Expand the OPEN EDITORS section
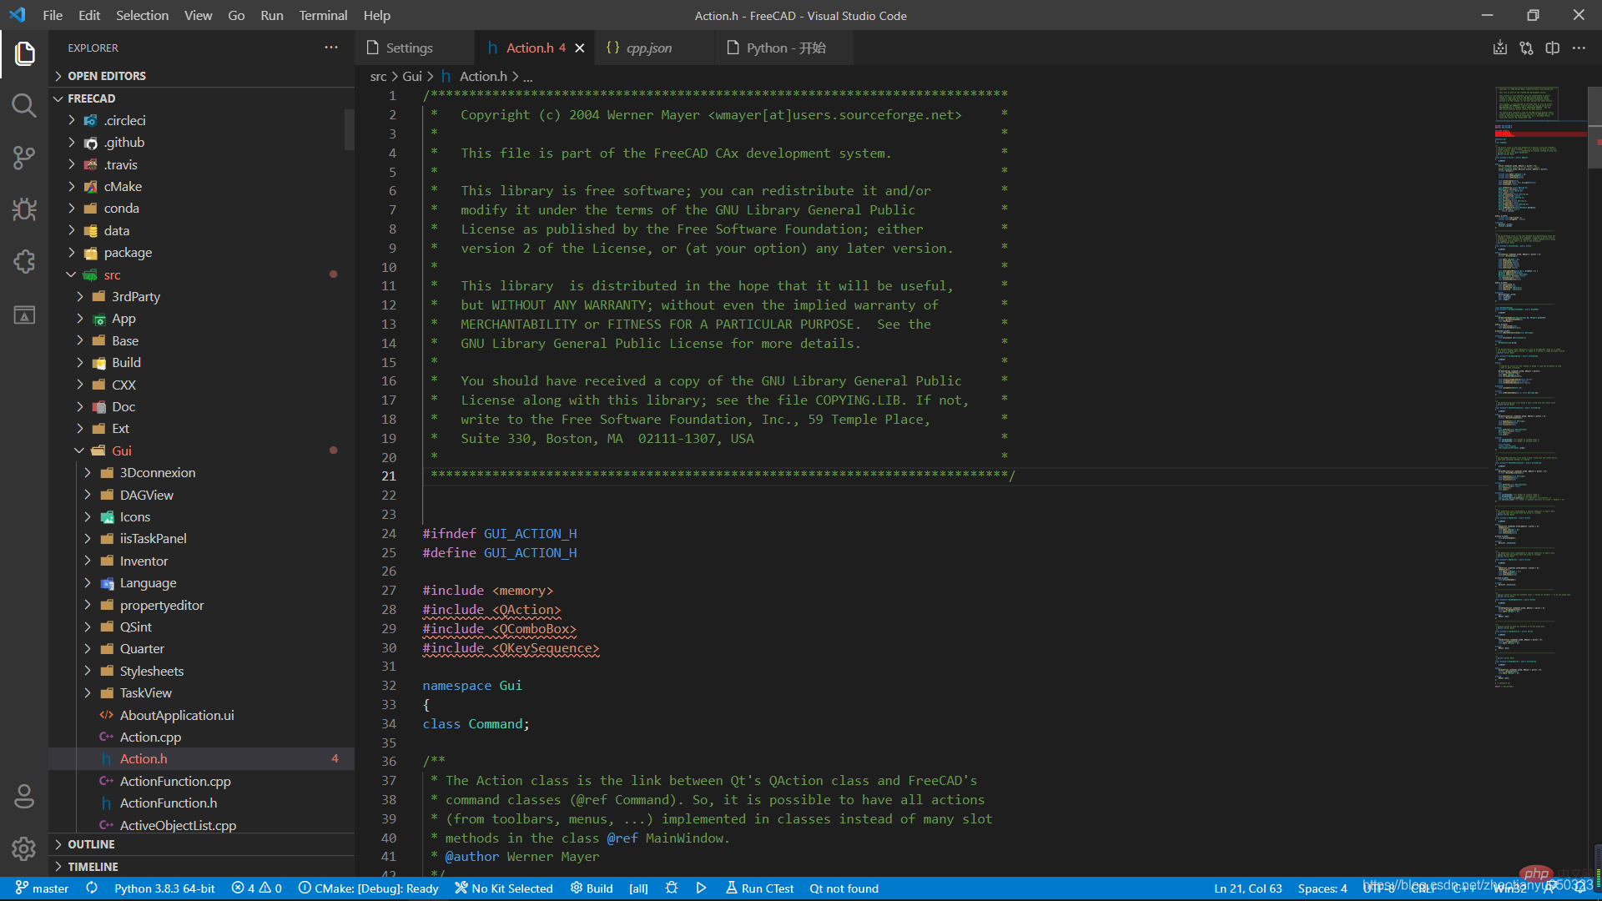This screenshot has height=901, width=1602. (x=106, y=76)
